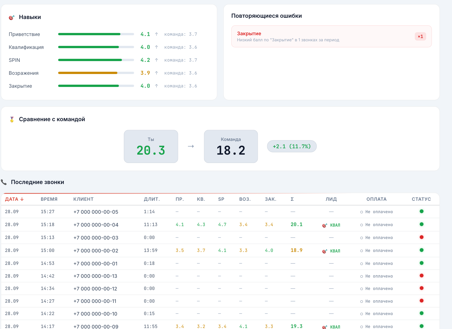This screenshot has width=452, height=329.
Task: Toggle Не оплачено circle for 14:42 call
Action: 362,277
